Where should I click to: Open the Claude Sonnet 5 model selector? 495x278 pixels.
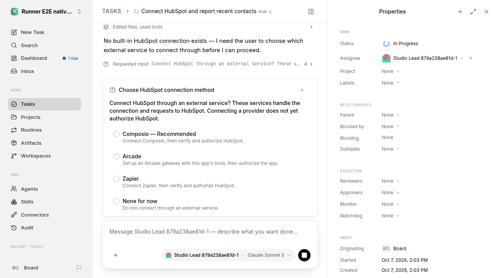(x=269, y=255)
